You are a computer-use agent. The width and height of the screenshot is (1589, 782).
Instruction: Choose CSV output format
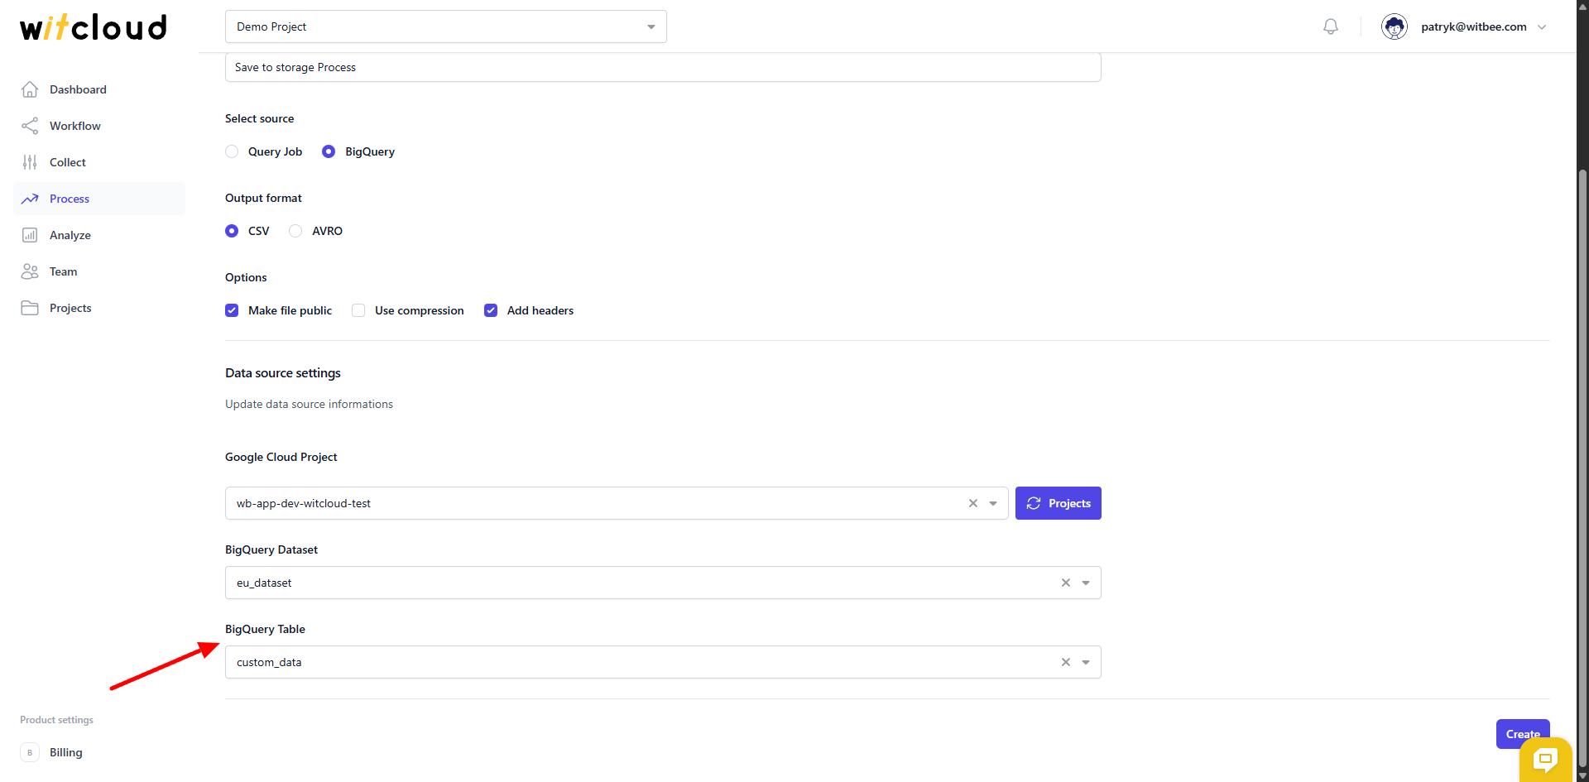pos(232,231)
